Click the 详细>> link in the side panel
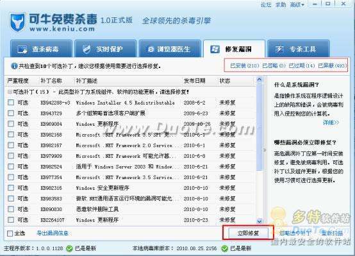The image size is (355, 256). [331, 123]
